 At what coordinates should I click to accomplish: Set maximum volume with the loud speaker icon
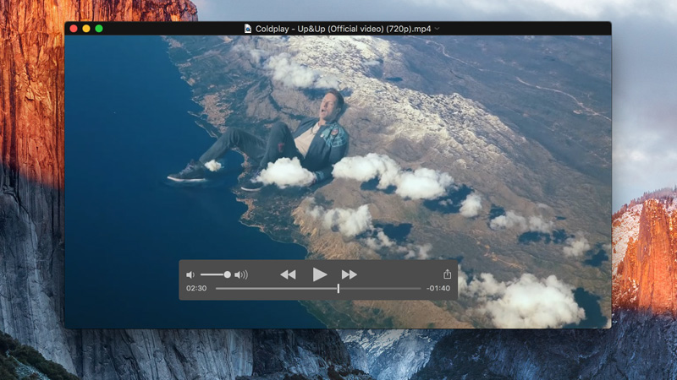[x=241, y=274]
